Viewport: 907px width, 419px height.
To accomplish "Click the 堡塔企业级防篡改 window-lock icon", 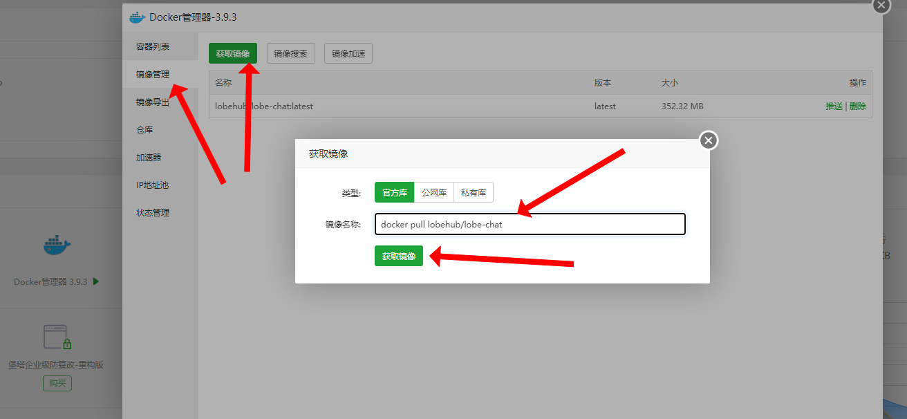I will (x=57, y=337).
